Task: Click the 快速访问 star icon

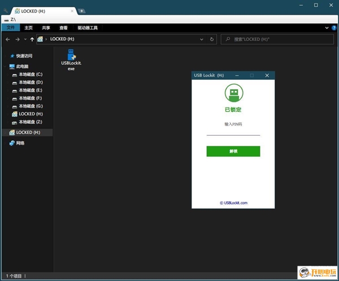Action: [x=12, y=56]
